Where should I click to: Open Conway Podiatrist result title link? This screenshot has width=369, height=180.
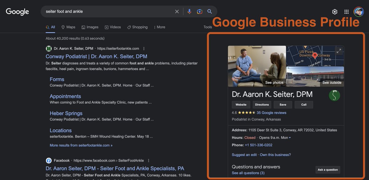point(96,57)
